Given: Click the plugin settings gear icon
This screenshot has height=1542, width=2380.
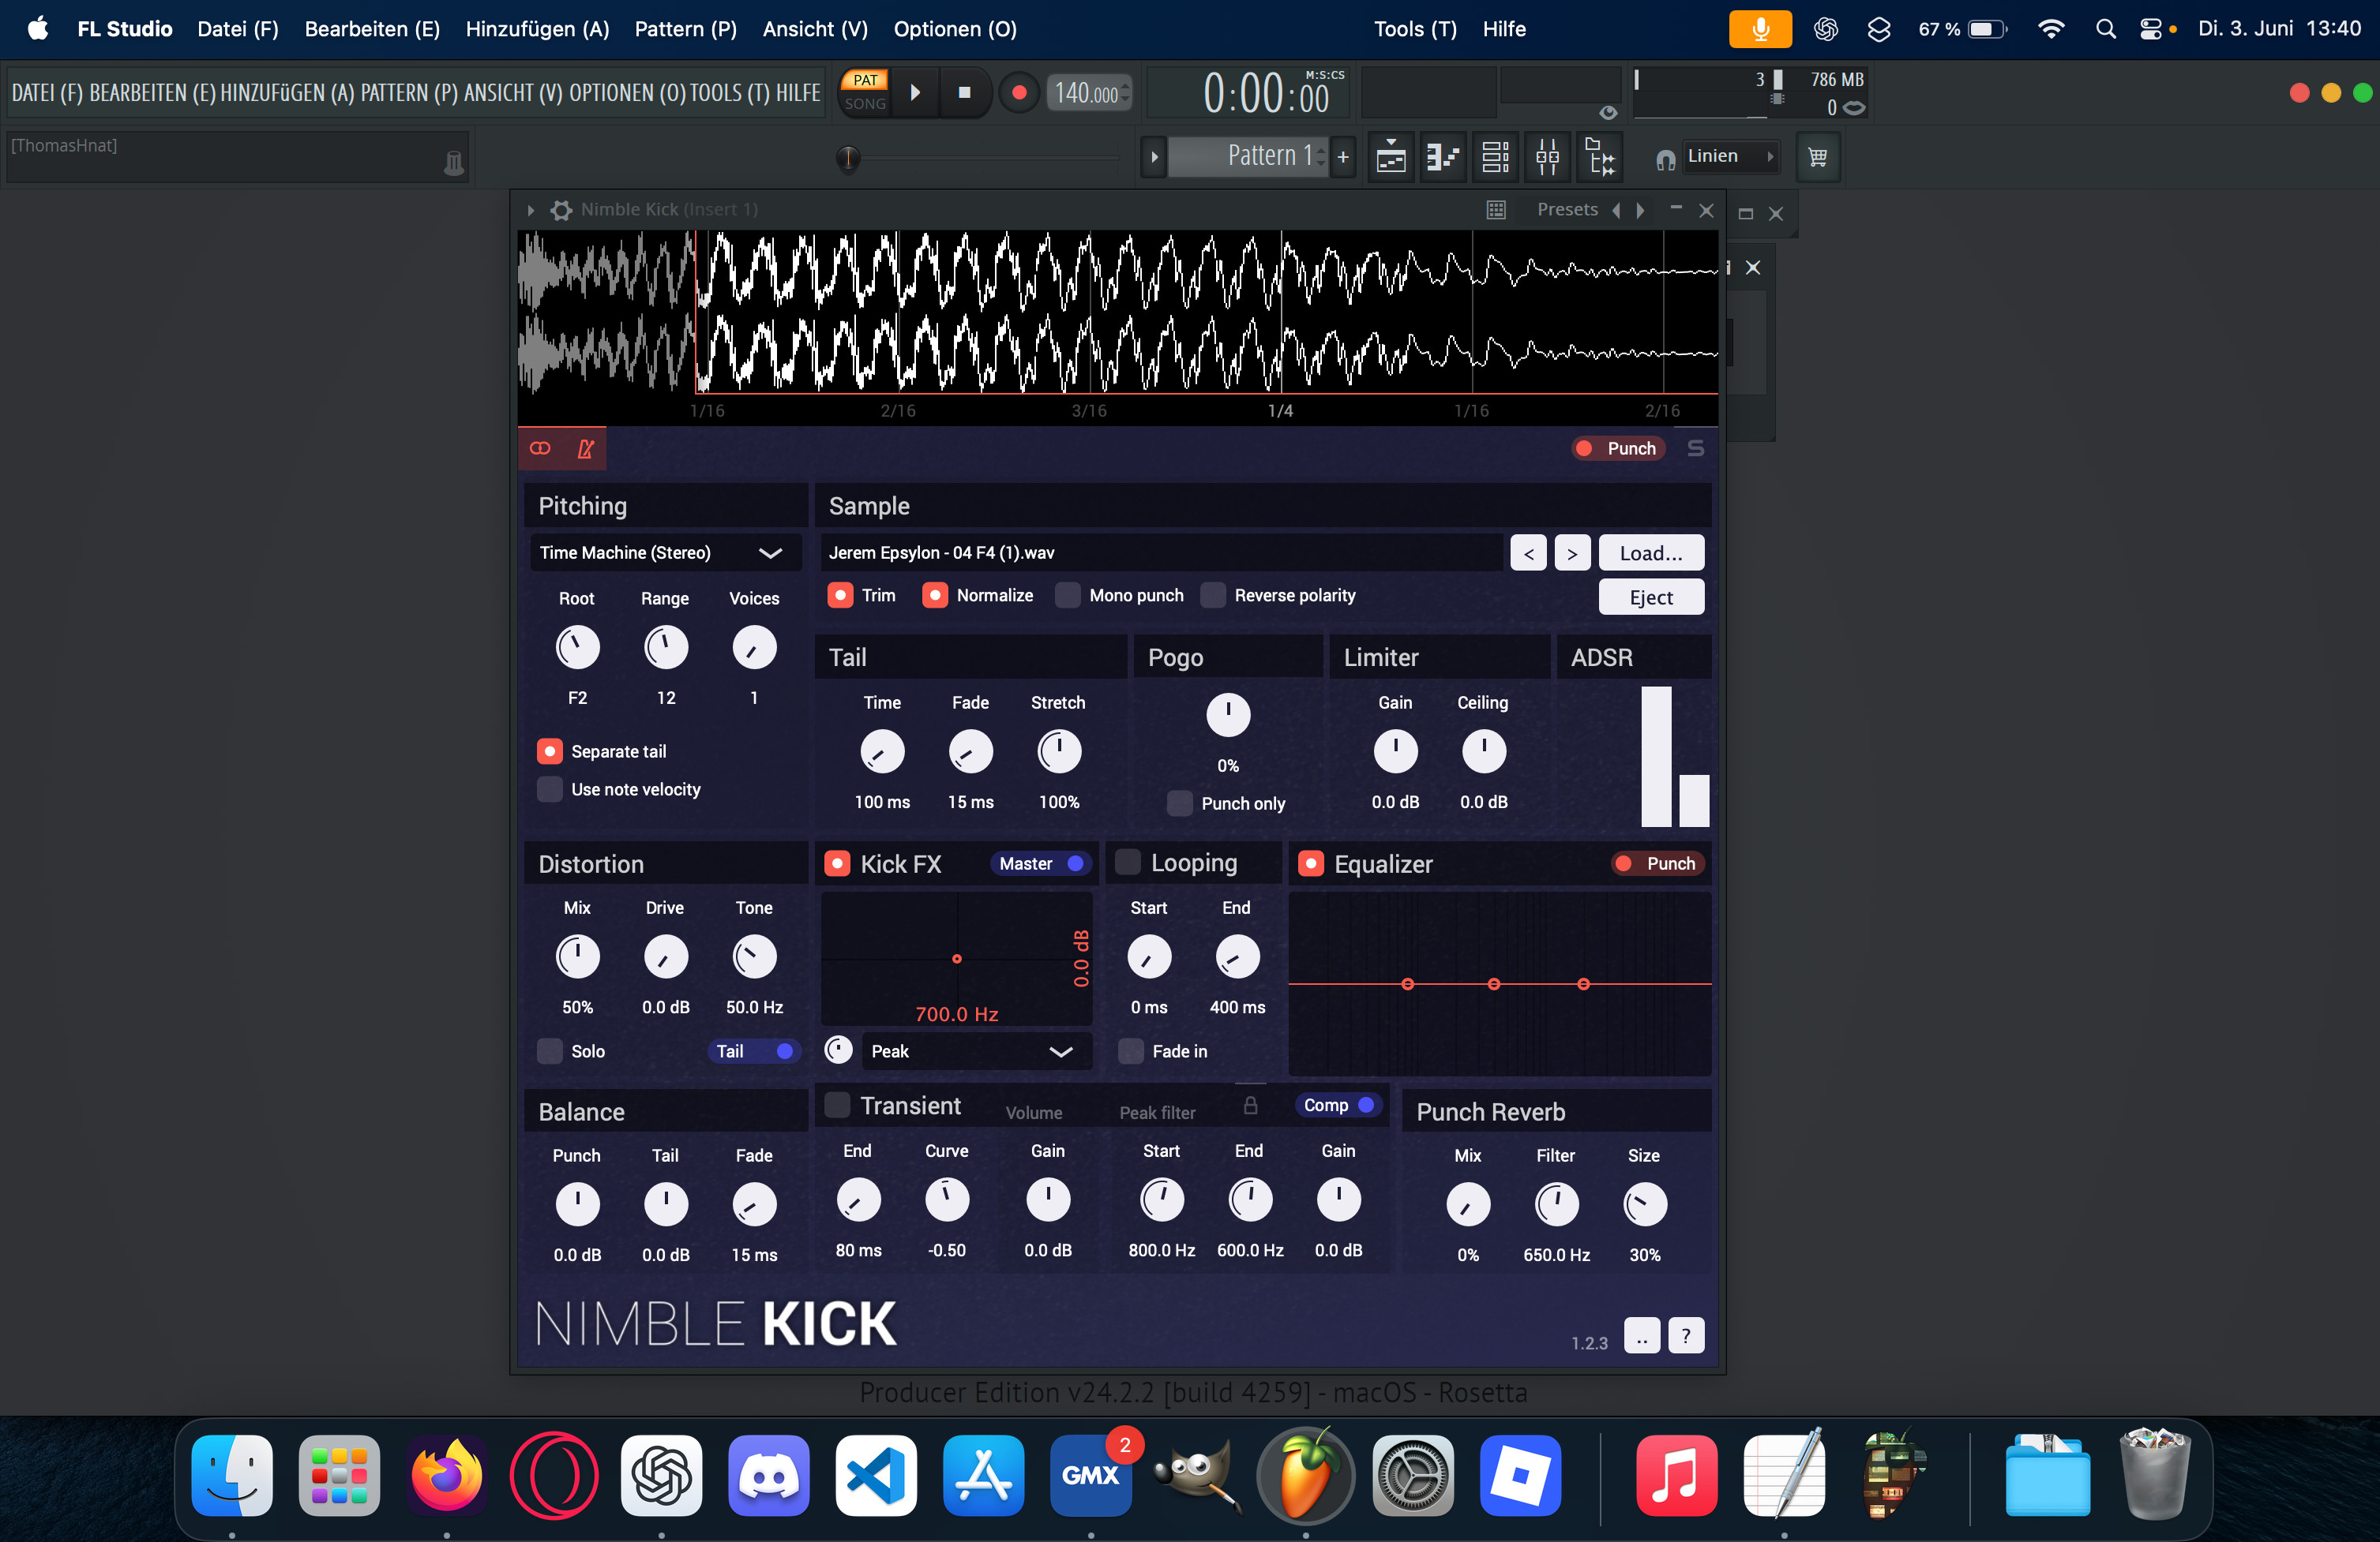Looking at the screenshot, I should 561,210.
